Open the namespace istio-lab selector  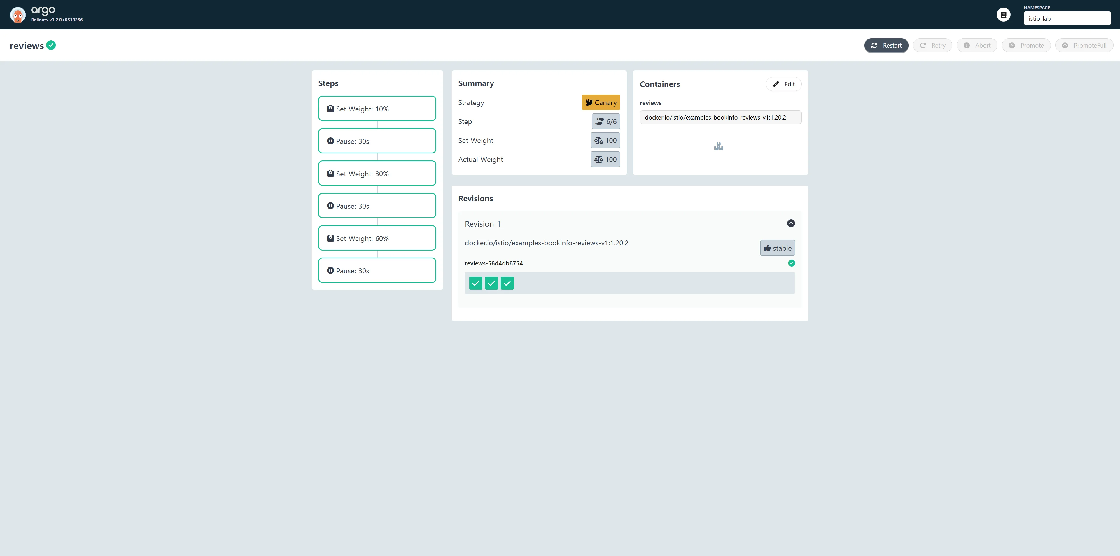tap(1067, 18)
